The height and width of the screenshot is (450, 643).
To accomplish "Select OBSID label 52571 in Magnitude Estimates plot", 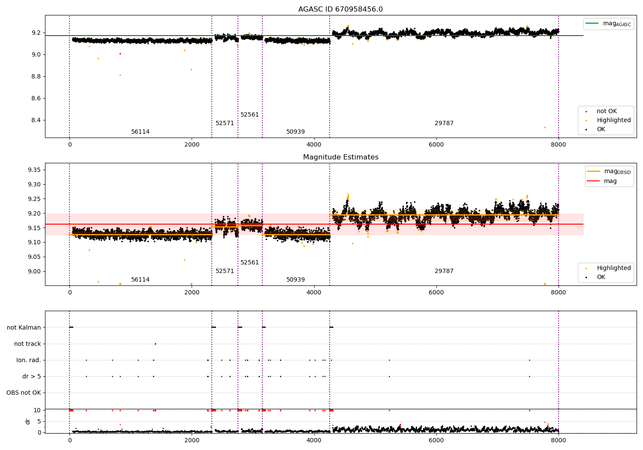I will (x=225, y=271).
